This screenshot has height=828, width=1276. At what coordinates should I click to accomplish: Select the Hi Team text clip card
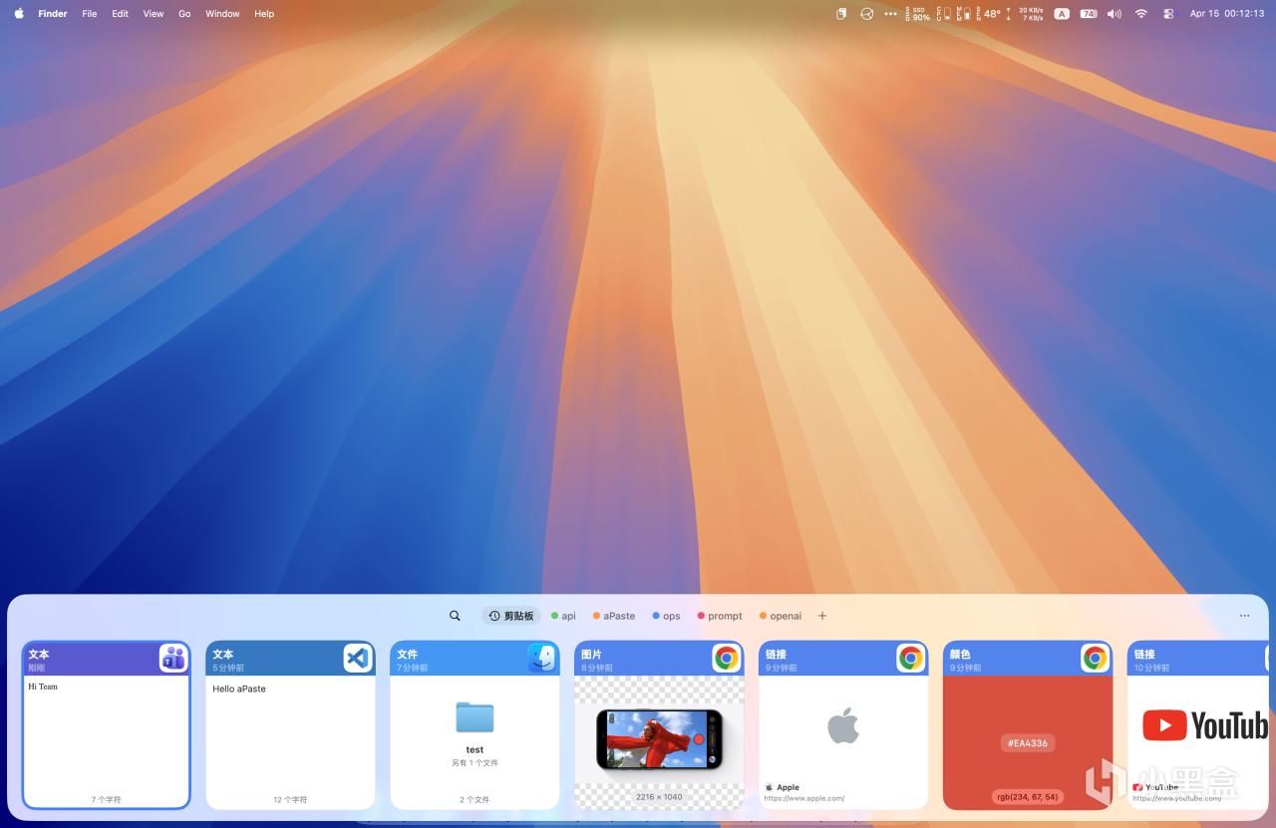tap(106, 724)
